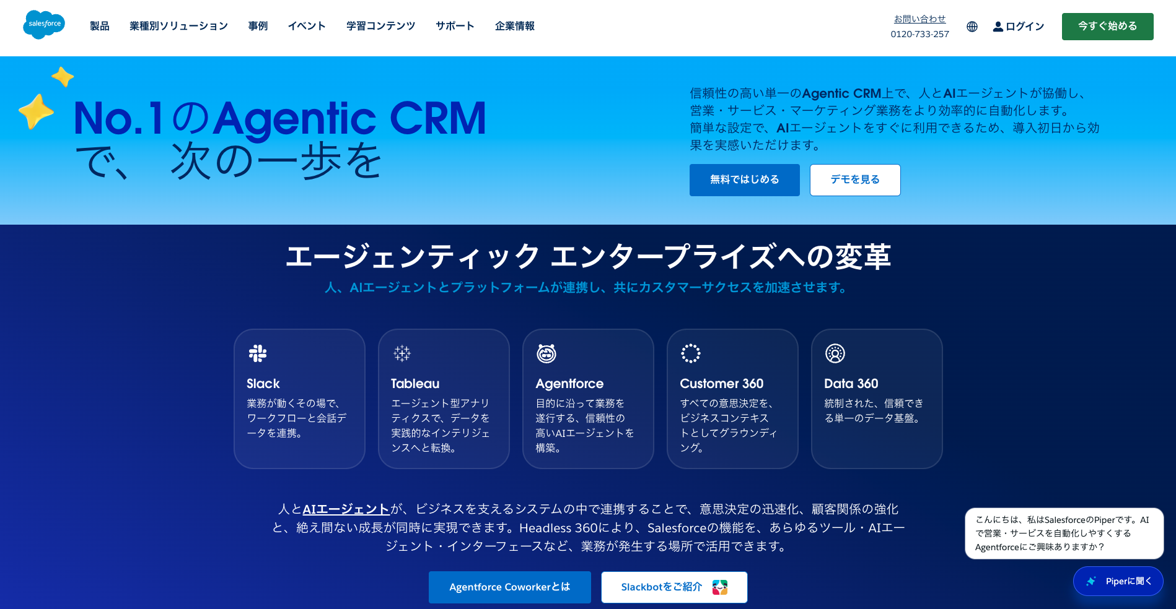Image resolution: width=1176 pixels, height=609 pixels.
Task: Open the Slack product card title
Action: coord(263,384)
